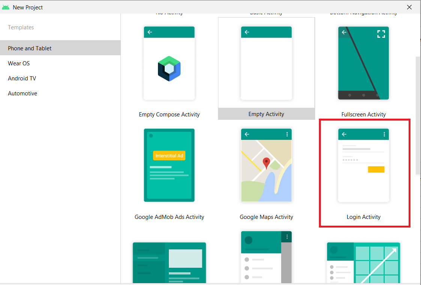Switch to Android TV templates
The width and height of the screenshot is (421, 285).
coord(60,78)
